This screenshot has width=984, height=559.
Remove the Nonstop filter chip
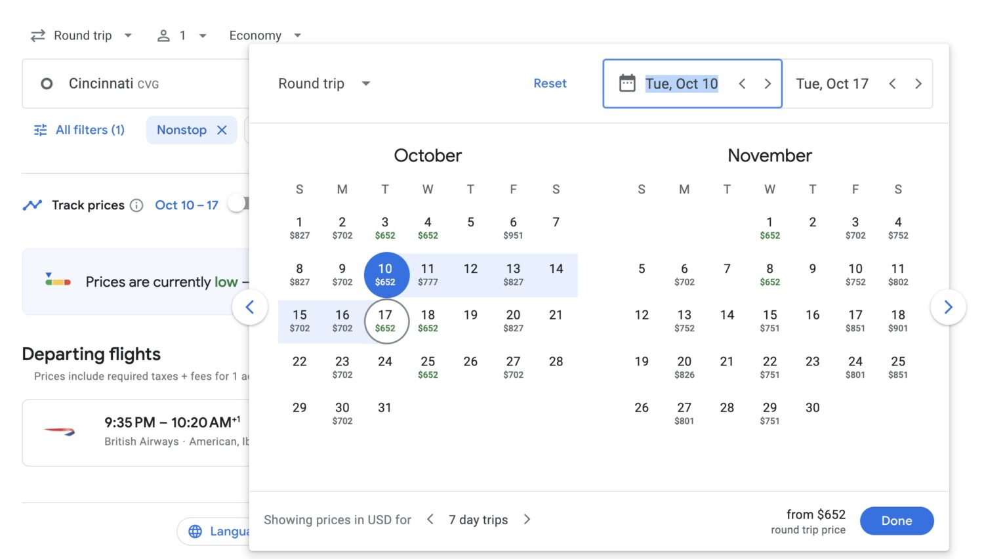click(221, 130)
